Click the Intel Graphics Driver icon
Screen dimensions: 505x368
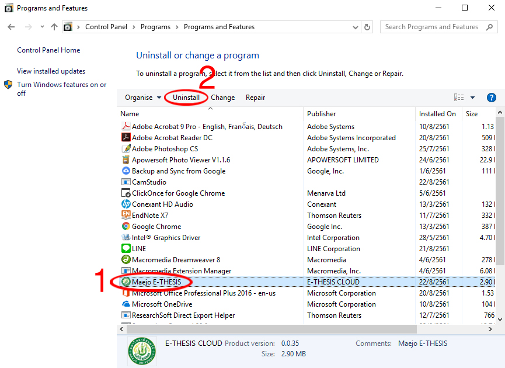tap(126, 238)
